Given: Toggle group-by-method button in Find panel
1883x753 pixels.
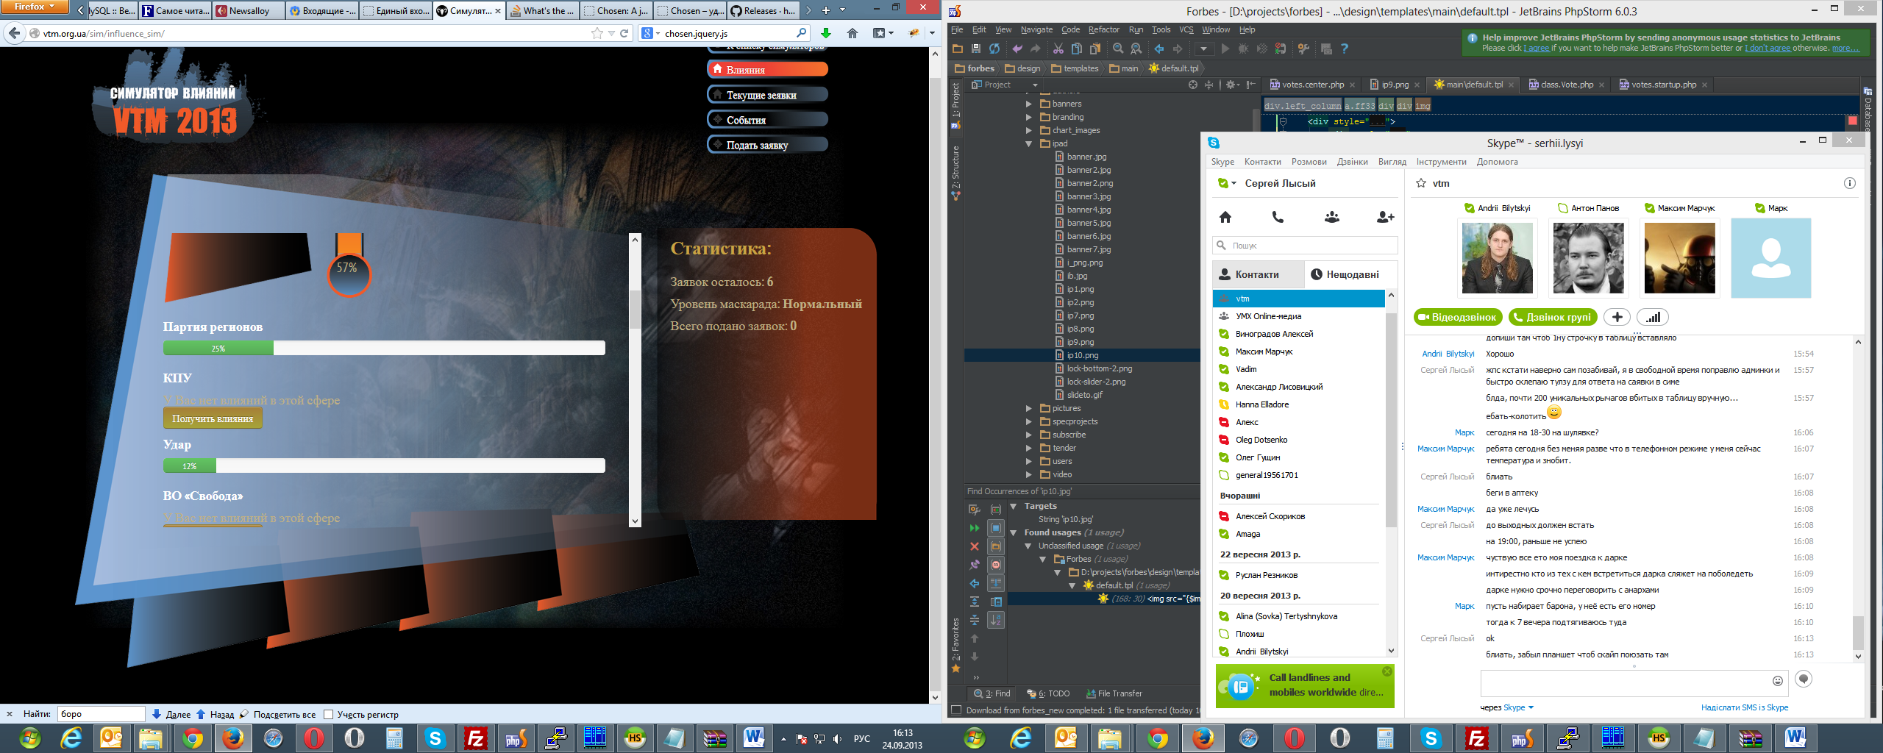Looking at the screenshot, I should point(996,565).
